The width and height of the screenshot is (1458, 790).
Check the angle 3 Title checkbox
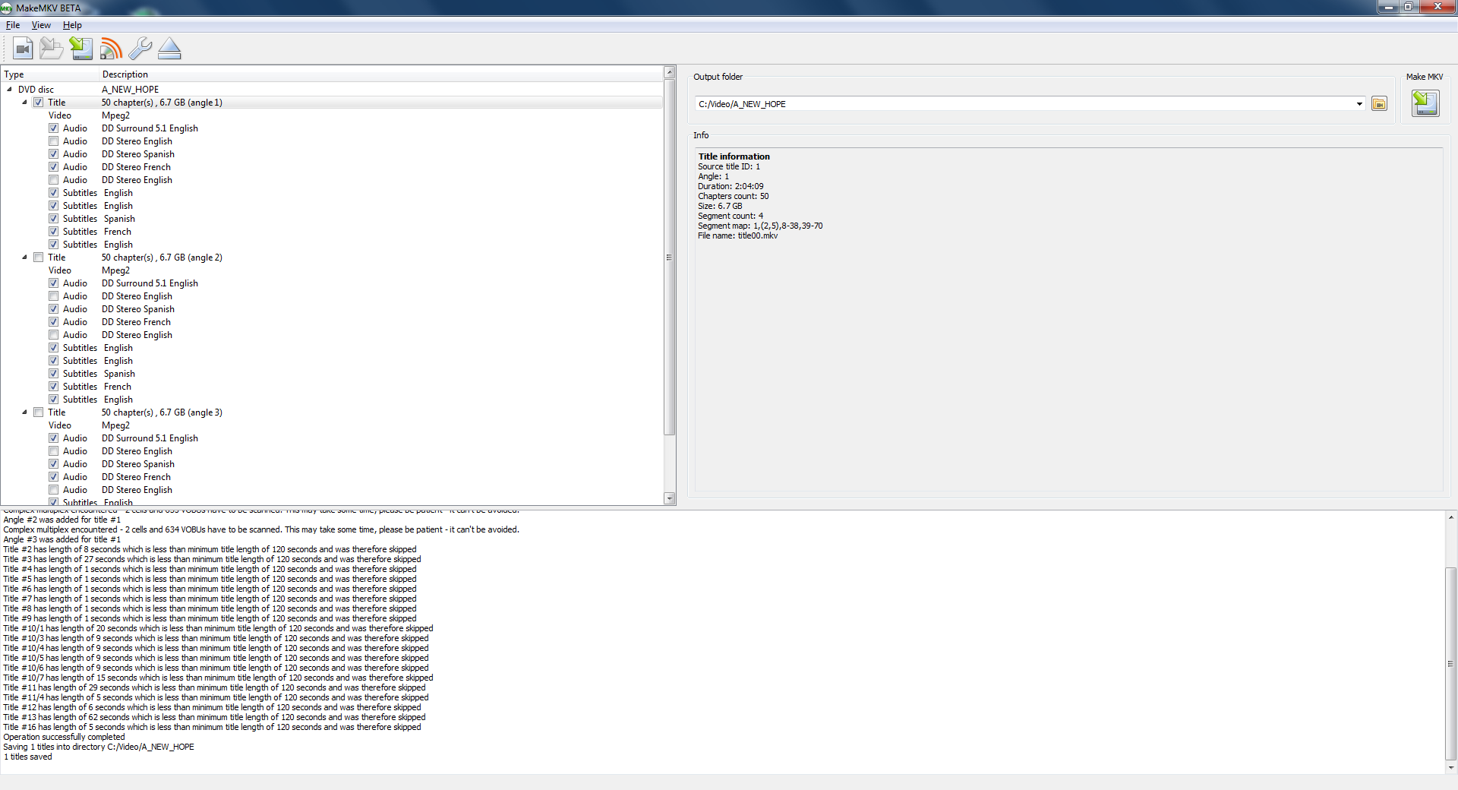39,412
